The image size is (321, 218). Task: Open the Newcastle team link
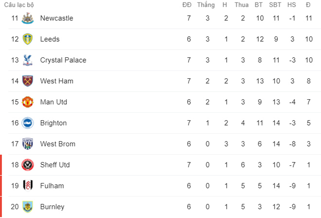tap(56, 18)
